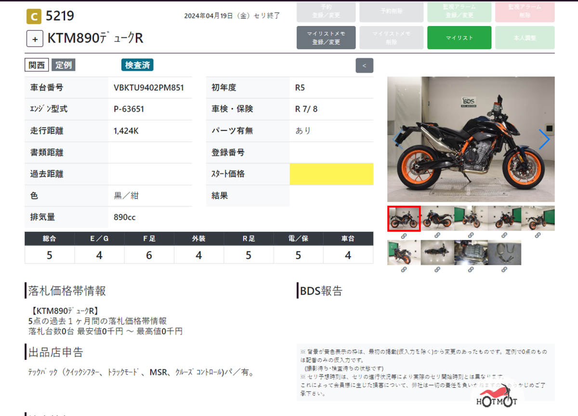The image size is (578, 416).
Task: Click the パーツ有無 value あり
Action: 303,130
